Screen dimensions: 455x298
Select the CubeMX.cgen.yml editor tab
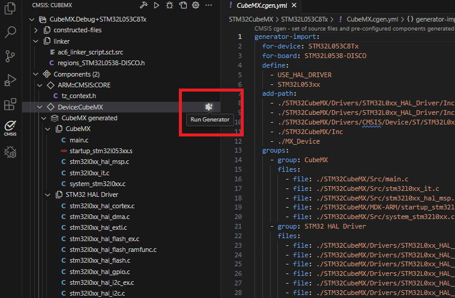pos(262,5)
